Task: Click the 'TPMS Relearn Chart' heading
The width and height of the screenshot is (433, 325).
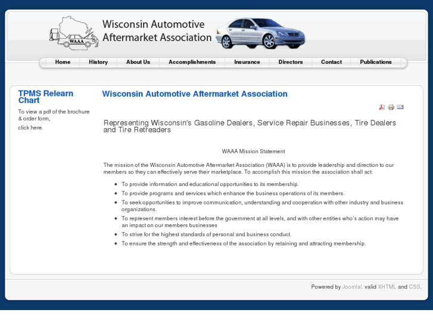Action: point(46,97)
